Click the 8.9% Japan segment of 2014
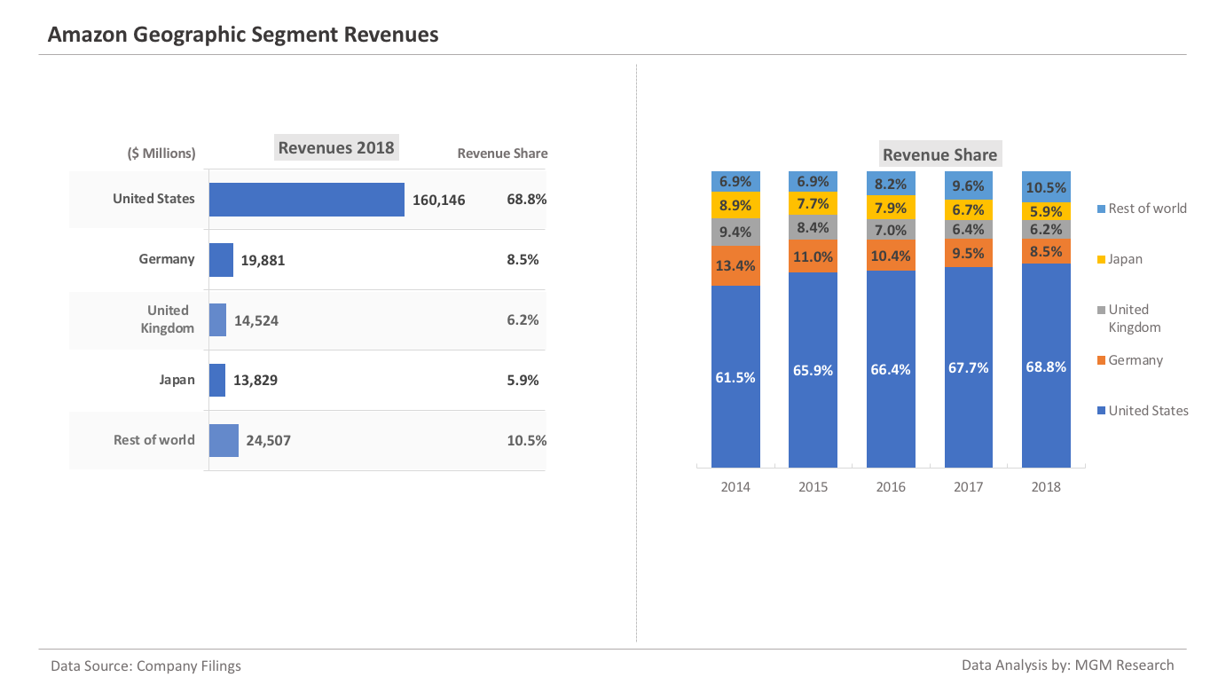1226x693 pixels. (735, 205)
